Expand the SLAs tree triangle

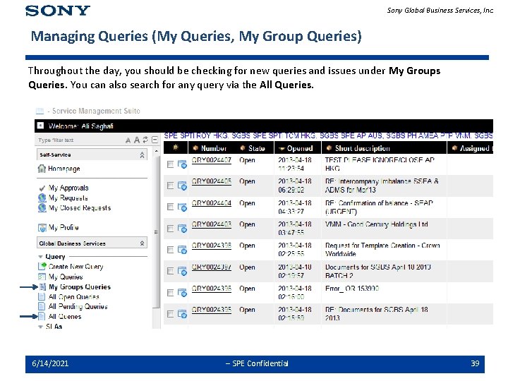[x=40, y=327]
